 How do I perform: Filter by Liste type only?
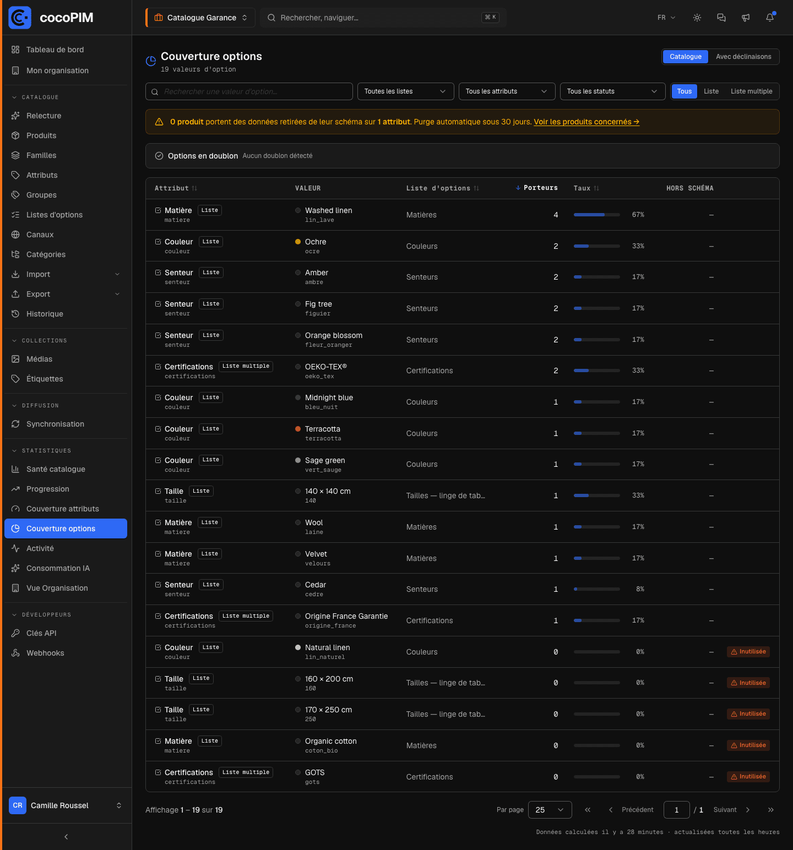click(711, 91)
